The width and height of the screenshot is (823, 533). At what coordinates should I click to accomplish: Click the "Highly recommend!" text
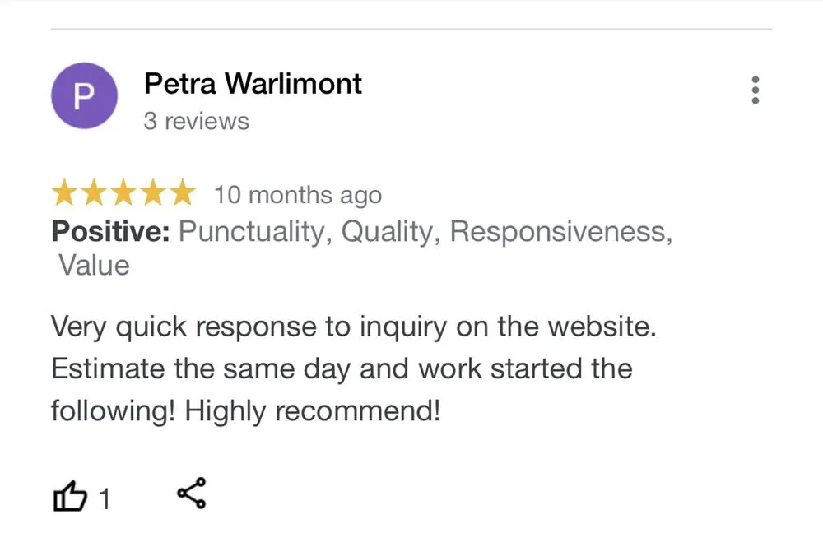(x=313, y=410)
